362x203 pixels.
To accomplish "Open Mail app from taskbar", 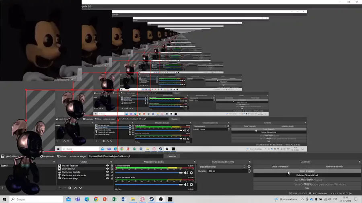I will [x=68, y=199].
